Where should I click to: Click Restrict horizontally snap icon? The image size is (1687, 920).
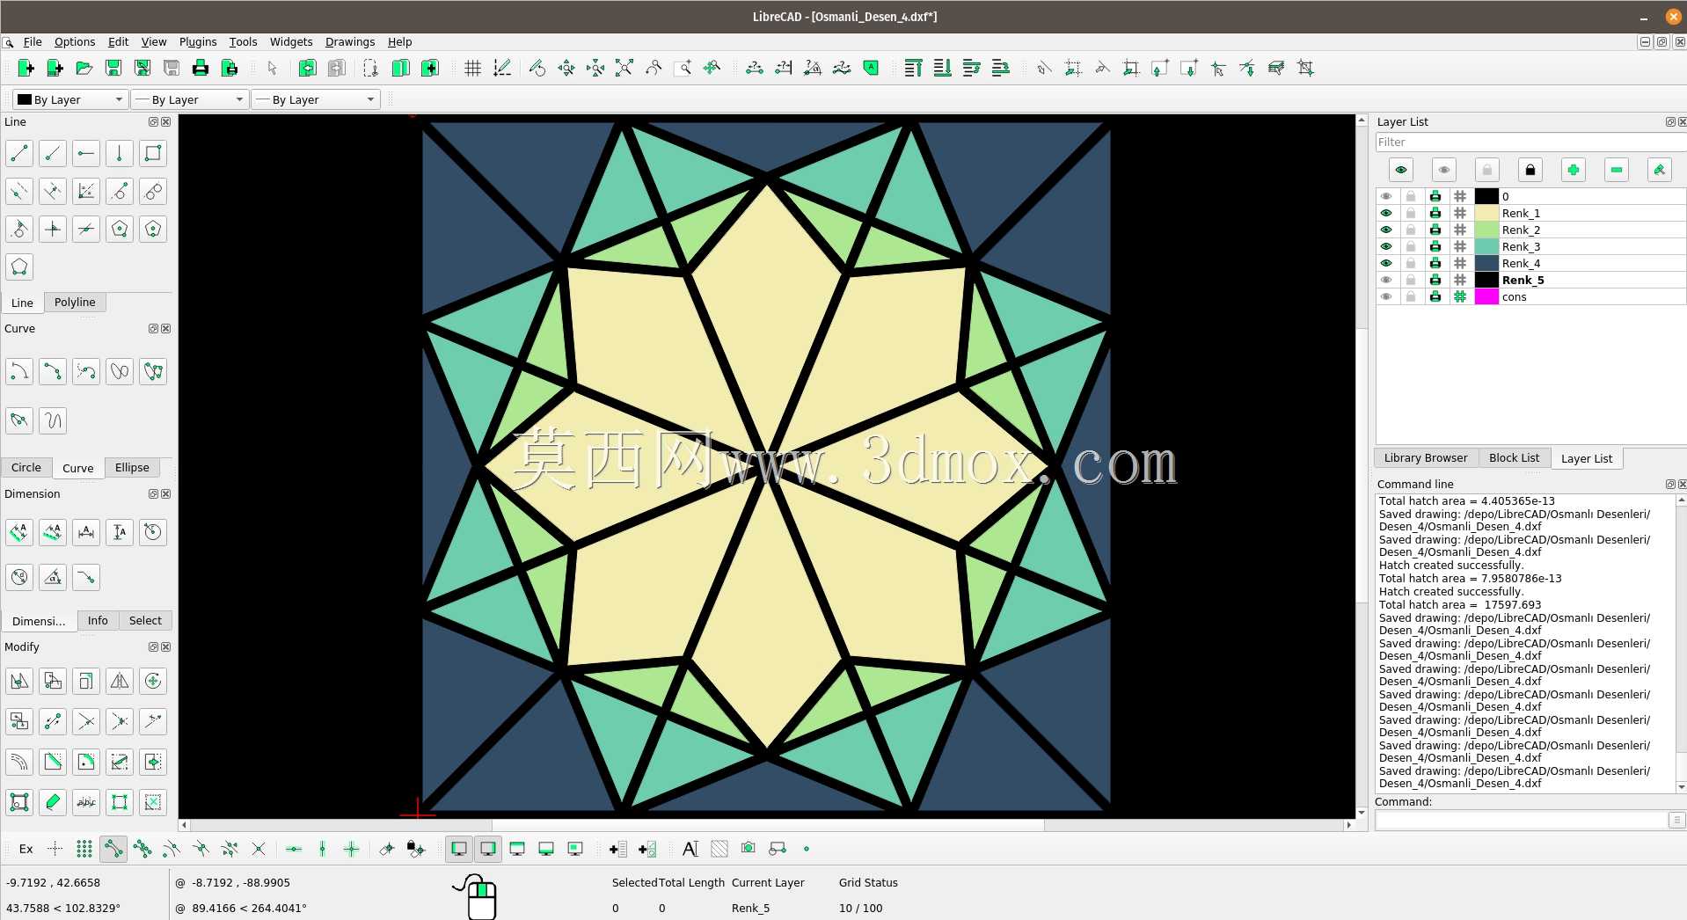[x=294, y=849]
